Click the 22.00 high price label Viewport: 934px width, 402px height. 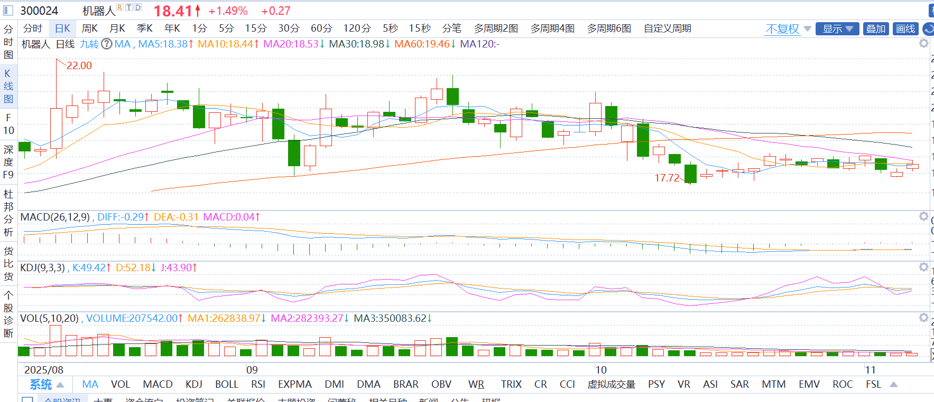point(79,65)
